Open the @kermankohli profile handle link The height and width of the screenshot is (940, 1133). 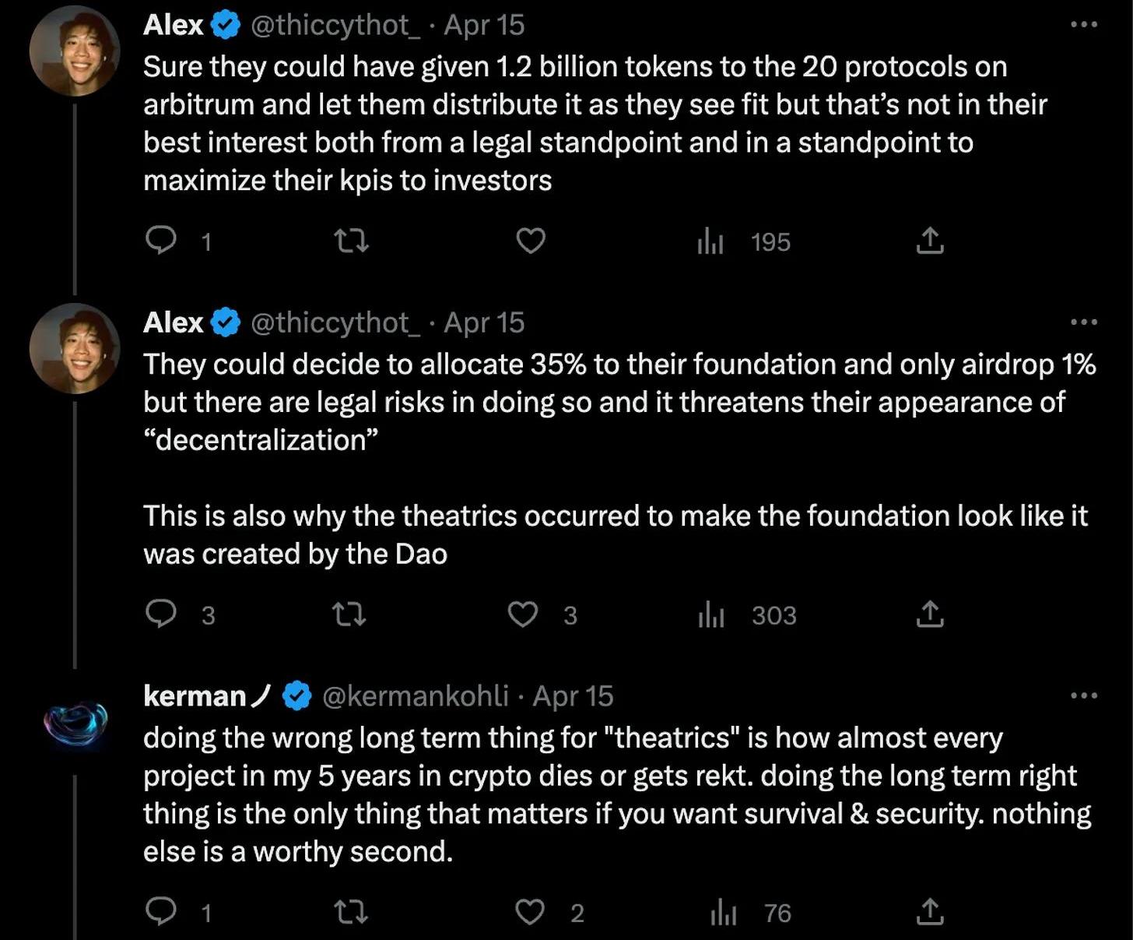pos(415,696)
